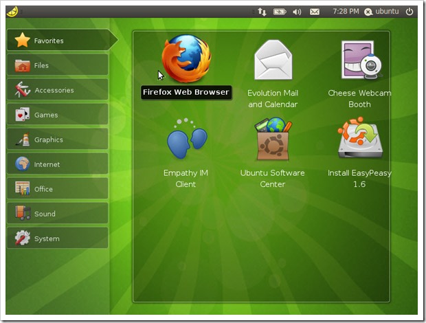Run the Install EasyPeasy 1.6 icon

click(360, 138)
